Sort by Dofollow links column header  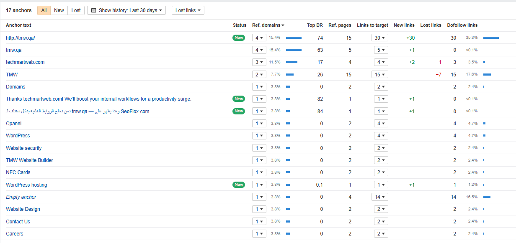(x=462, y=25)
